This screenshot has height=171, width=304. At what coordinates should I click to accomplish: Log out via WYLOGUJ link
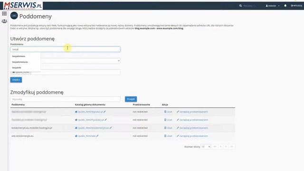[296, 6]
